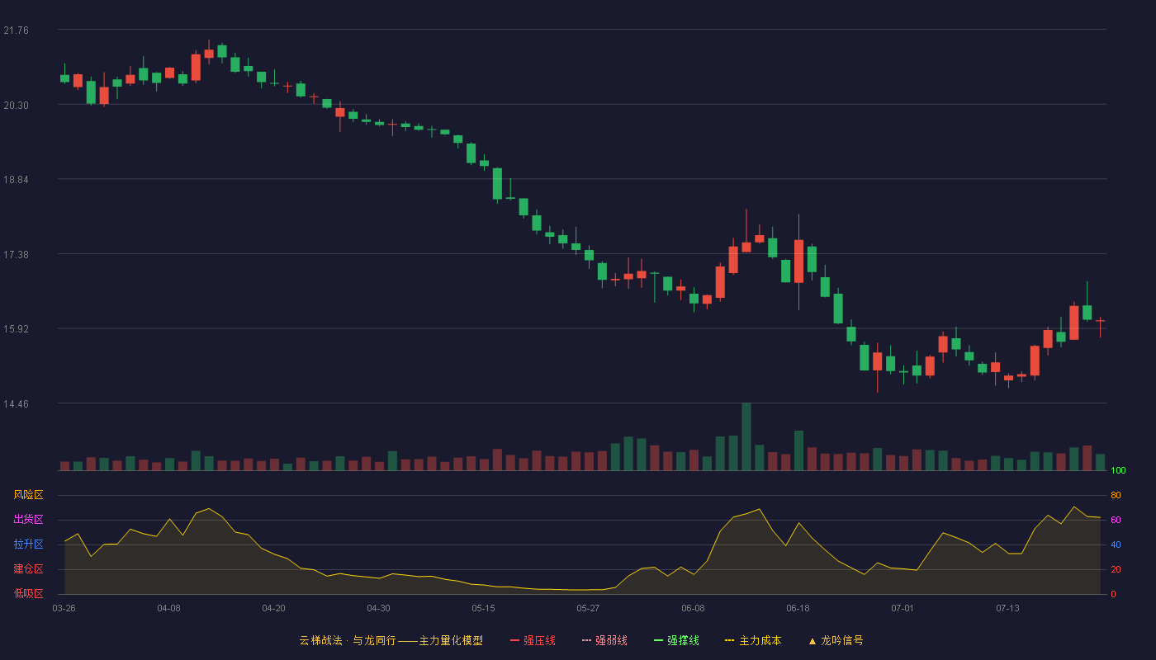Click the 04-08 date label
Screen dimensions: 1156x660
[168, 608]
